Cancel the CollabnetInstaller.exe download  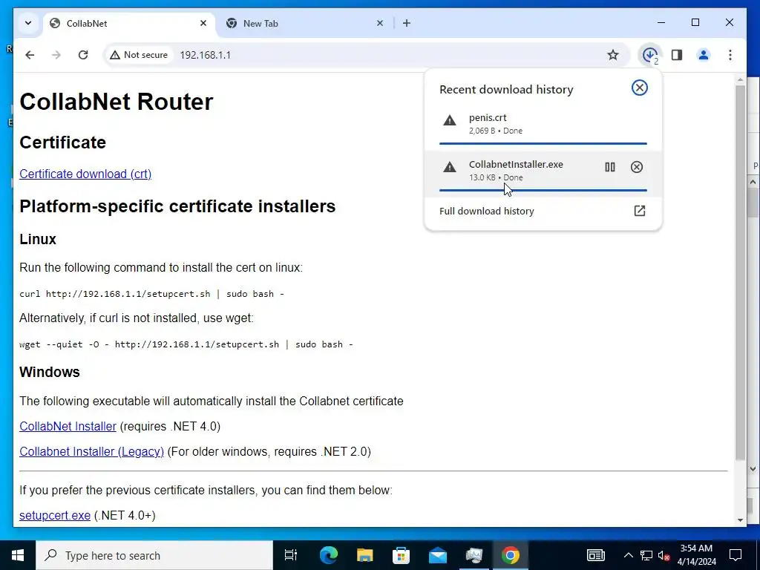[636, 167]
